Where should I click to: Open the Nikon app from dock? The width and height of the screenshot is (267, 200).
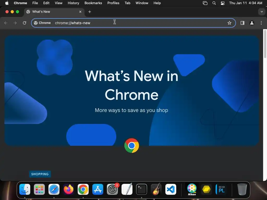pos(192,189)
